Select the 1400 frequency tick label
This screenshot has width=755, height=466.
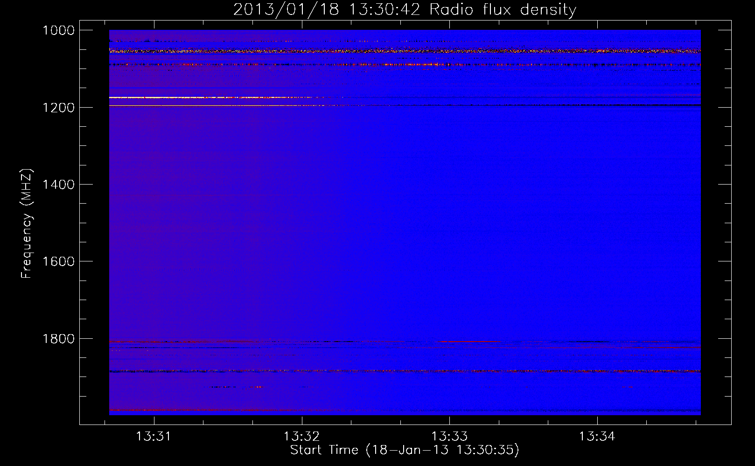[58, 185]
